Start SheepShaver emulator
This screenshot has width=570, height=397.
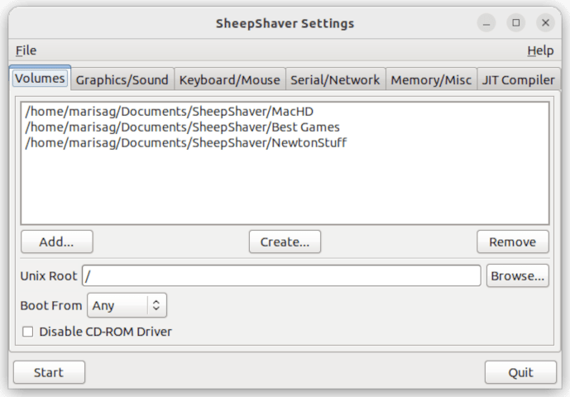pyautogui.click(x=49, y=372)
